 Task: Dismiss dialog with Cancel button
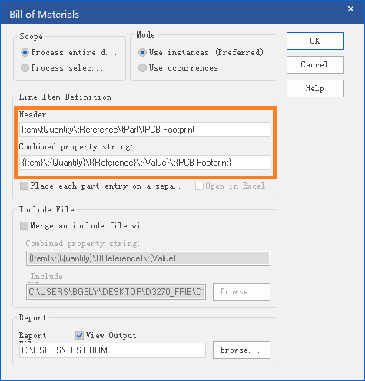(315, 64)
